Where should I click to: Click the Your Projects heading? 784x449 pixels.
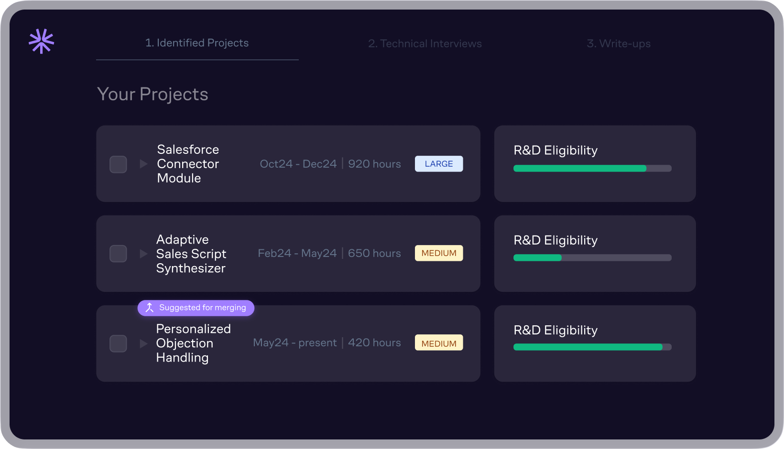pos(152,94)
